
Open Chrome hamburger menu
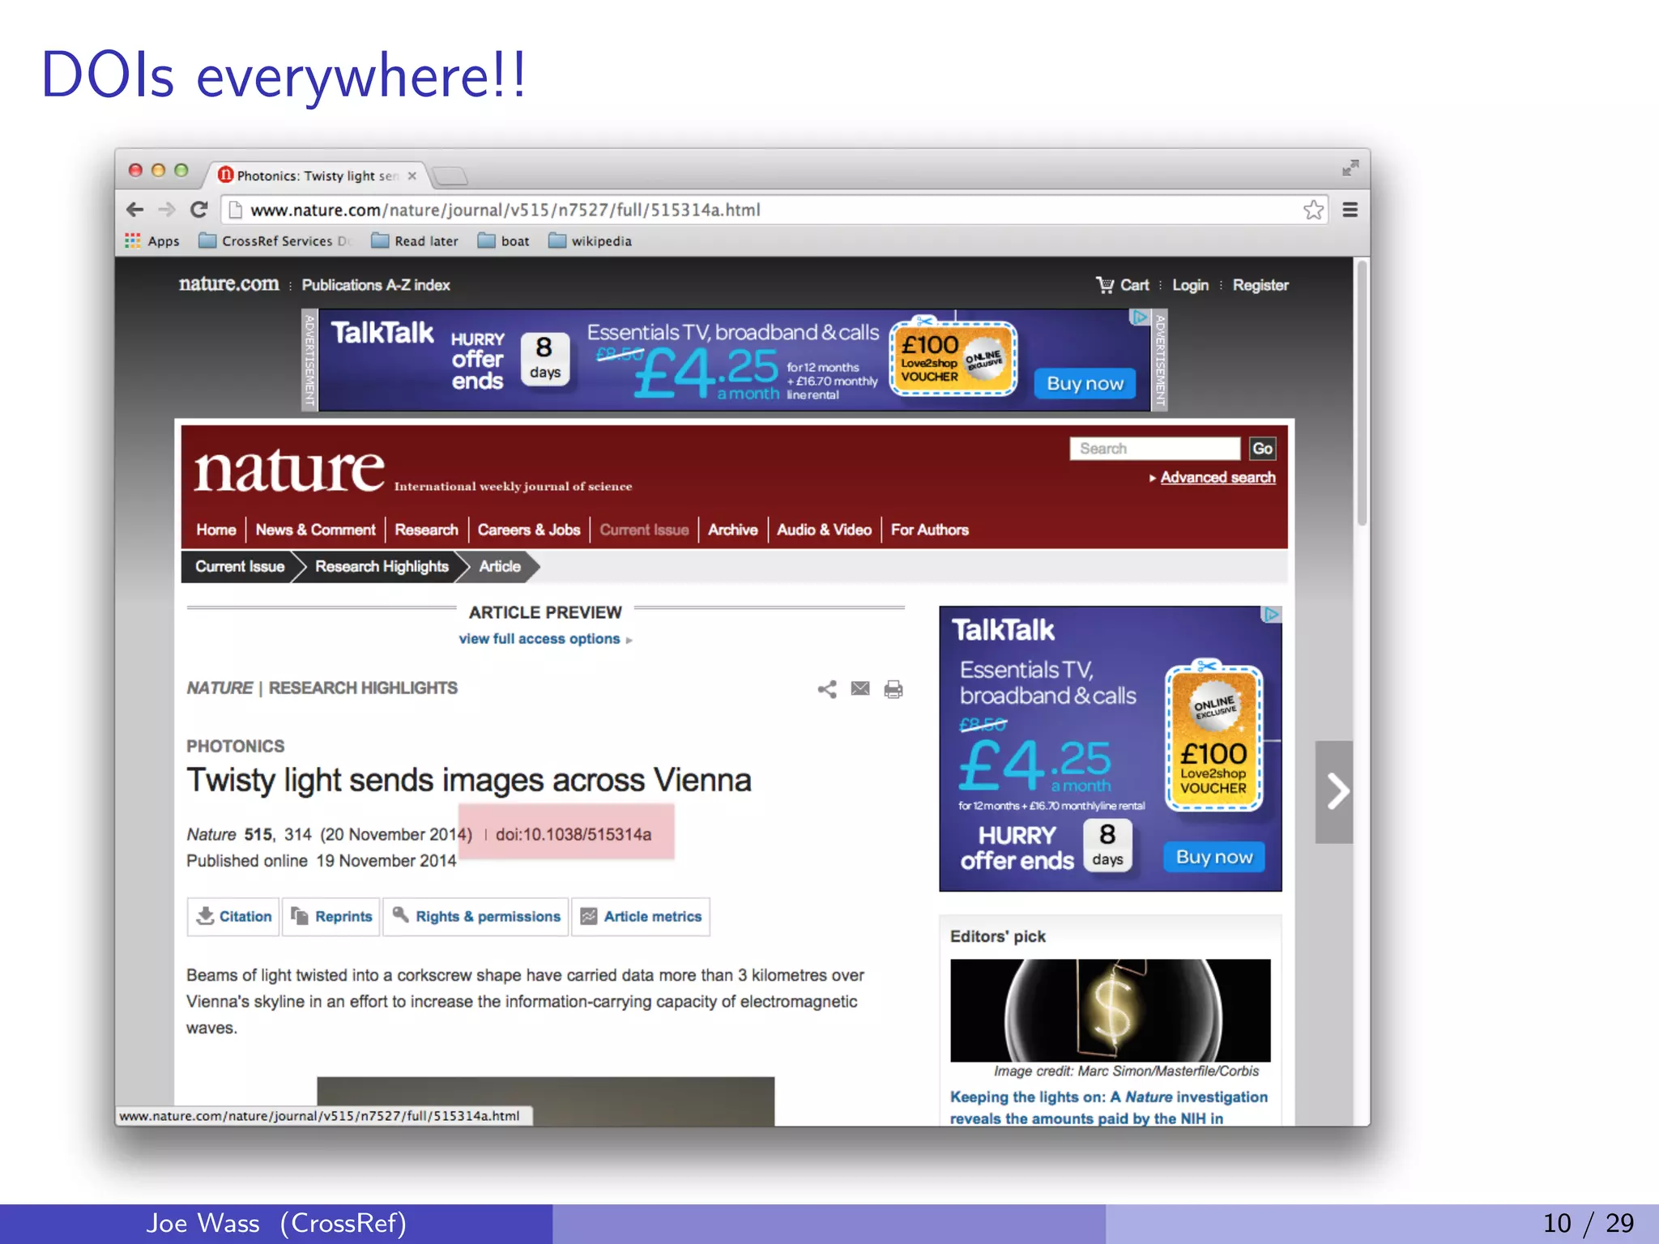(1350, 210)
